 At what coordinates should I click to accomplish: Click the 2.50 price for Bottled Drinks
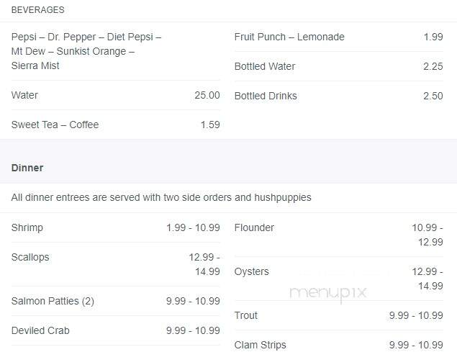click(433, 96)
